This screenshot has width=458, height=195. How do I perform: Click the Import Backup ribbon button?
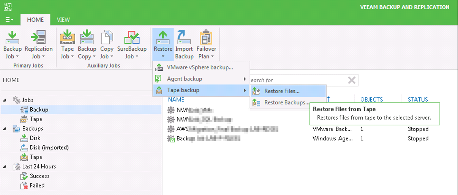click(x=184, y=45)
